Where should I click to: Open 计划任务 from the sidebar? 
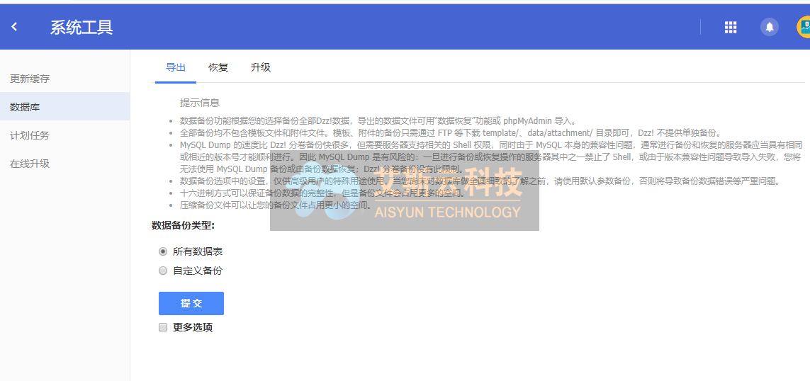coord(30,135)
